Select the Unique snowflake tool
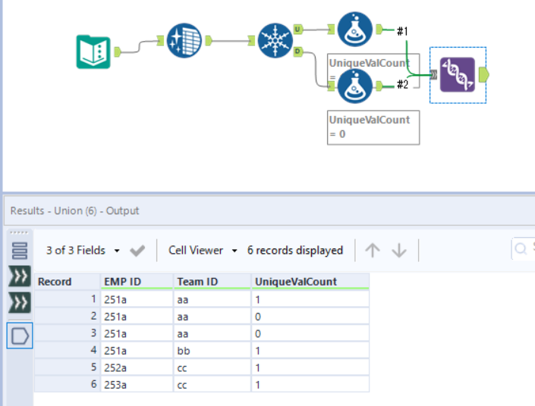This screenshot has height=406, width=535. [x=275, y=41]
